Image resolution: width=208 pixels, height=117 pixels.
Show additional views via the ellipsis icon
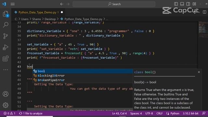[x=6, y=70]
